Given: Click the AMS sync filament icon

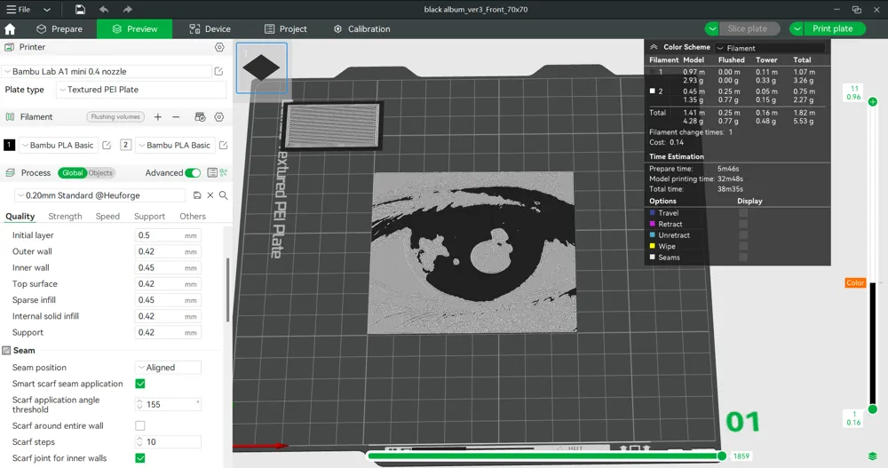Looking at the screenshot, I should pyautogui.click(x=200, y=116).
